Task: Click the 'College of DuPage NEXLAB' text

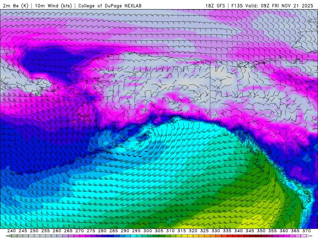Action: pyautogui.click(x=110, y=6)
